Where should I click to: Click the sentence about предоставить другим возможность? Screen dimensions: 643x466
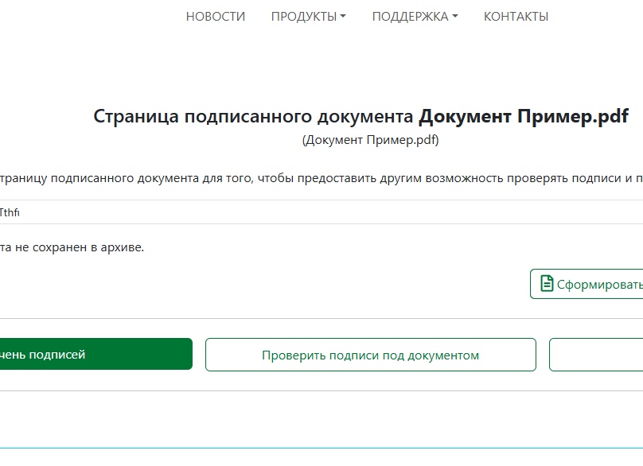321,179
